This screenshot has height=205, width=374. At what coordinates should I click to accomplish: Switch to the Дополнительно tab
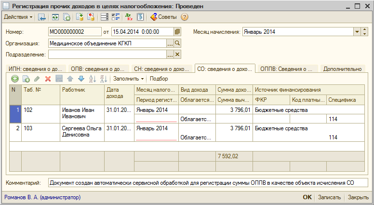[343, 68]
